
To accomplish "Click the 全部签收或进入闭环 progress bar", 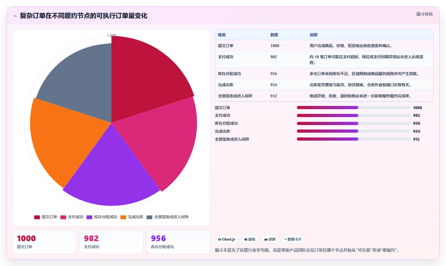I will (x=354, y=139).
